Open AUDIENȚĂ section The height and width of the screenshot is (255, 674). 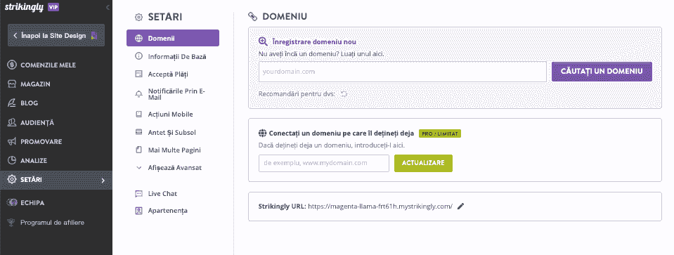click(37, 122)
